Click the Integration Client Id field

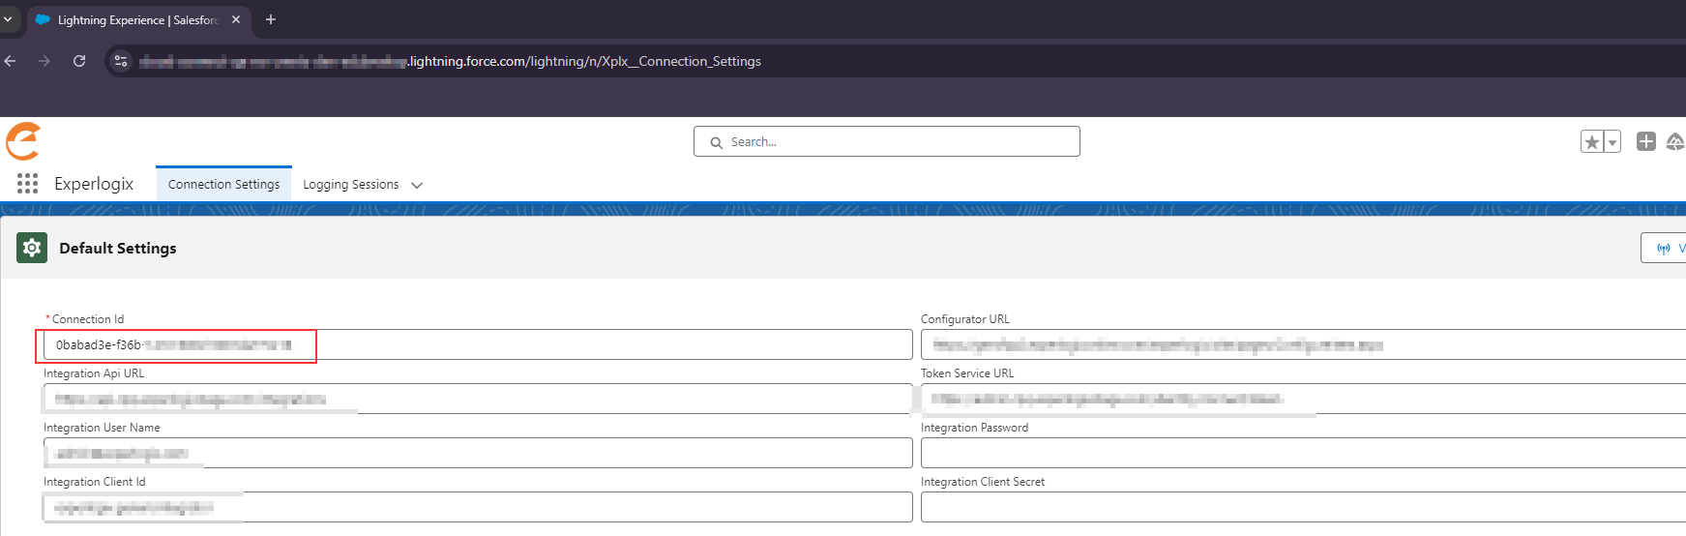[478, 507]
